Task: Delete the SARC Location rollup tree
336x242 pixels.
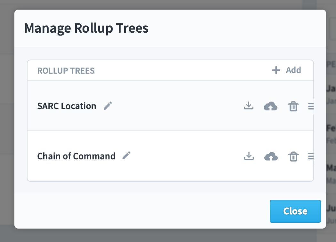Action: click(x=293, y=106)
